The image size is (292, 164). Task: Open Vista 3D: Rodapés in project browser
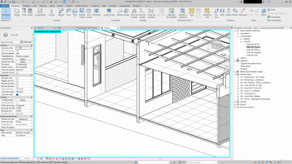(254, 53)
